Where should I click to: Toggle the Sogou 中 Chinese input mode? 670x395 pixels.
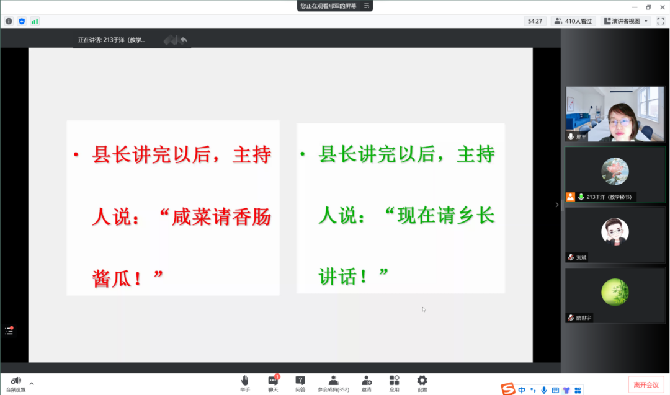522,390
